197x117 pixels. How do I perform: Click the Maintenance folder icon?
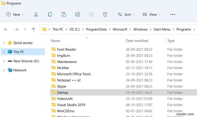pos(53,61)
